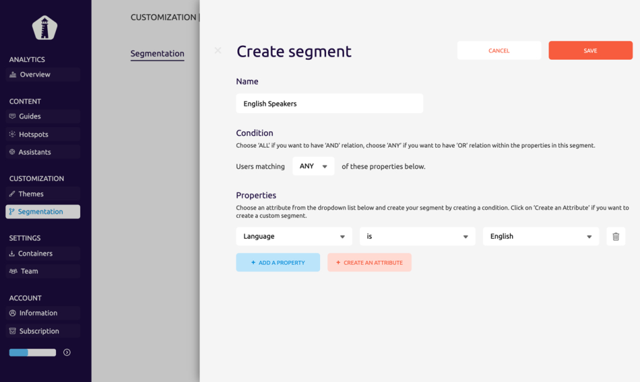
Task: Delete the Language property with trash icon
Action: pos(615,236)
